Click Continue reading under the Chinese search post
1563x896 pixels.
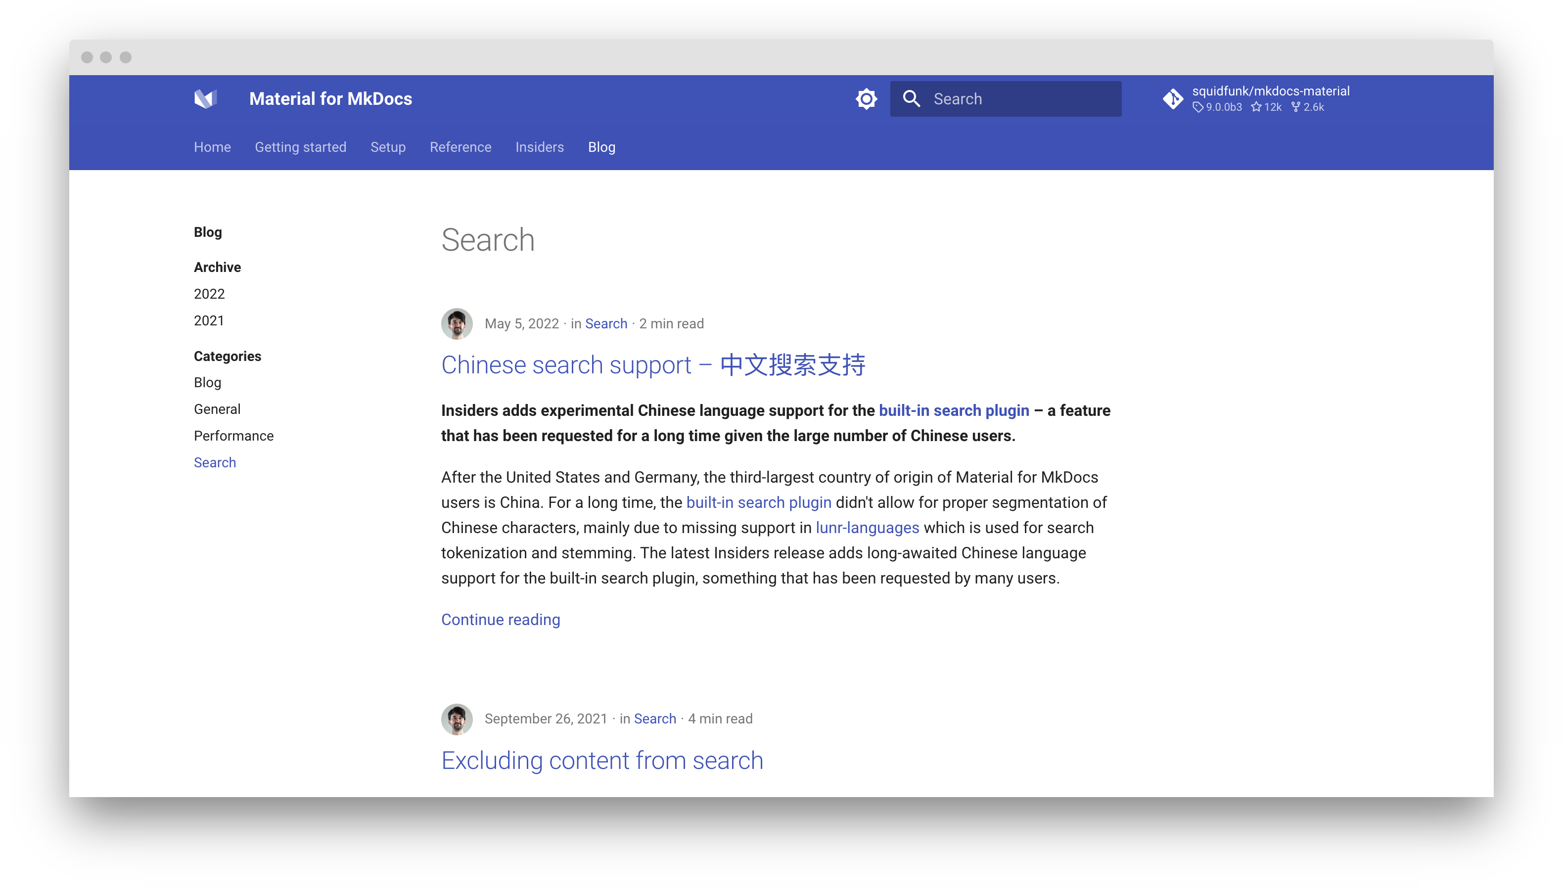[500, 620]
